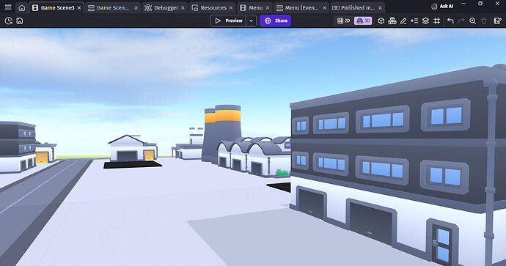
Task: Select the white house with orange door
Action: point(133,148)
